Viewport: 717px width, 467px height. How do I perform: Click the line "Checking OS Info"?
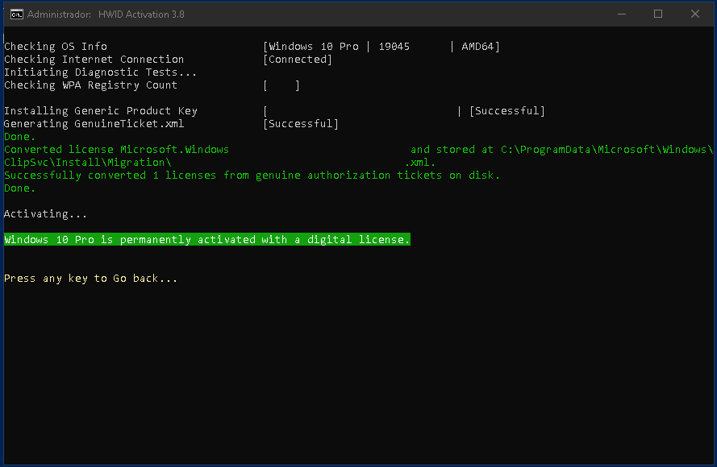(56, 47)
